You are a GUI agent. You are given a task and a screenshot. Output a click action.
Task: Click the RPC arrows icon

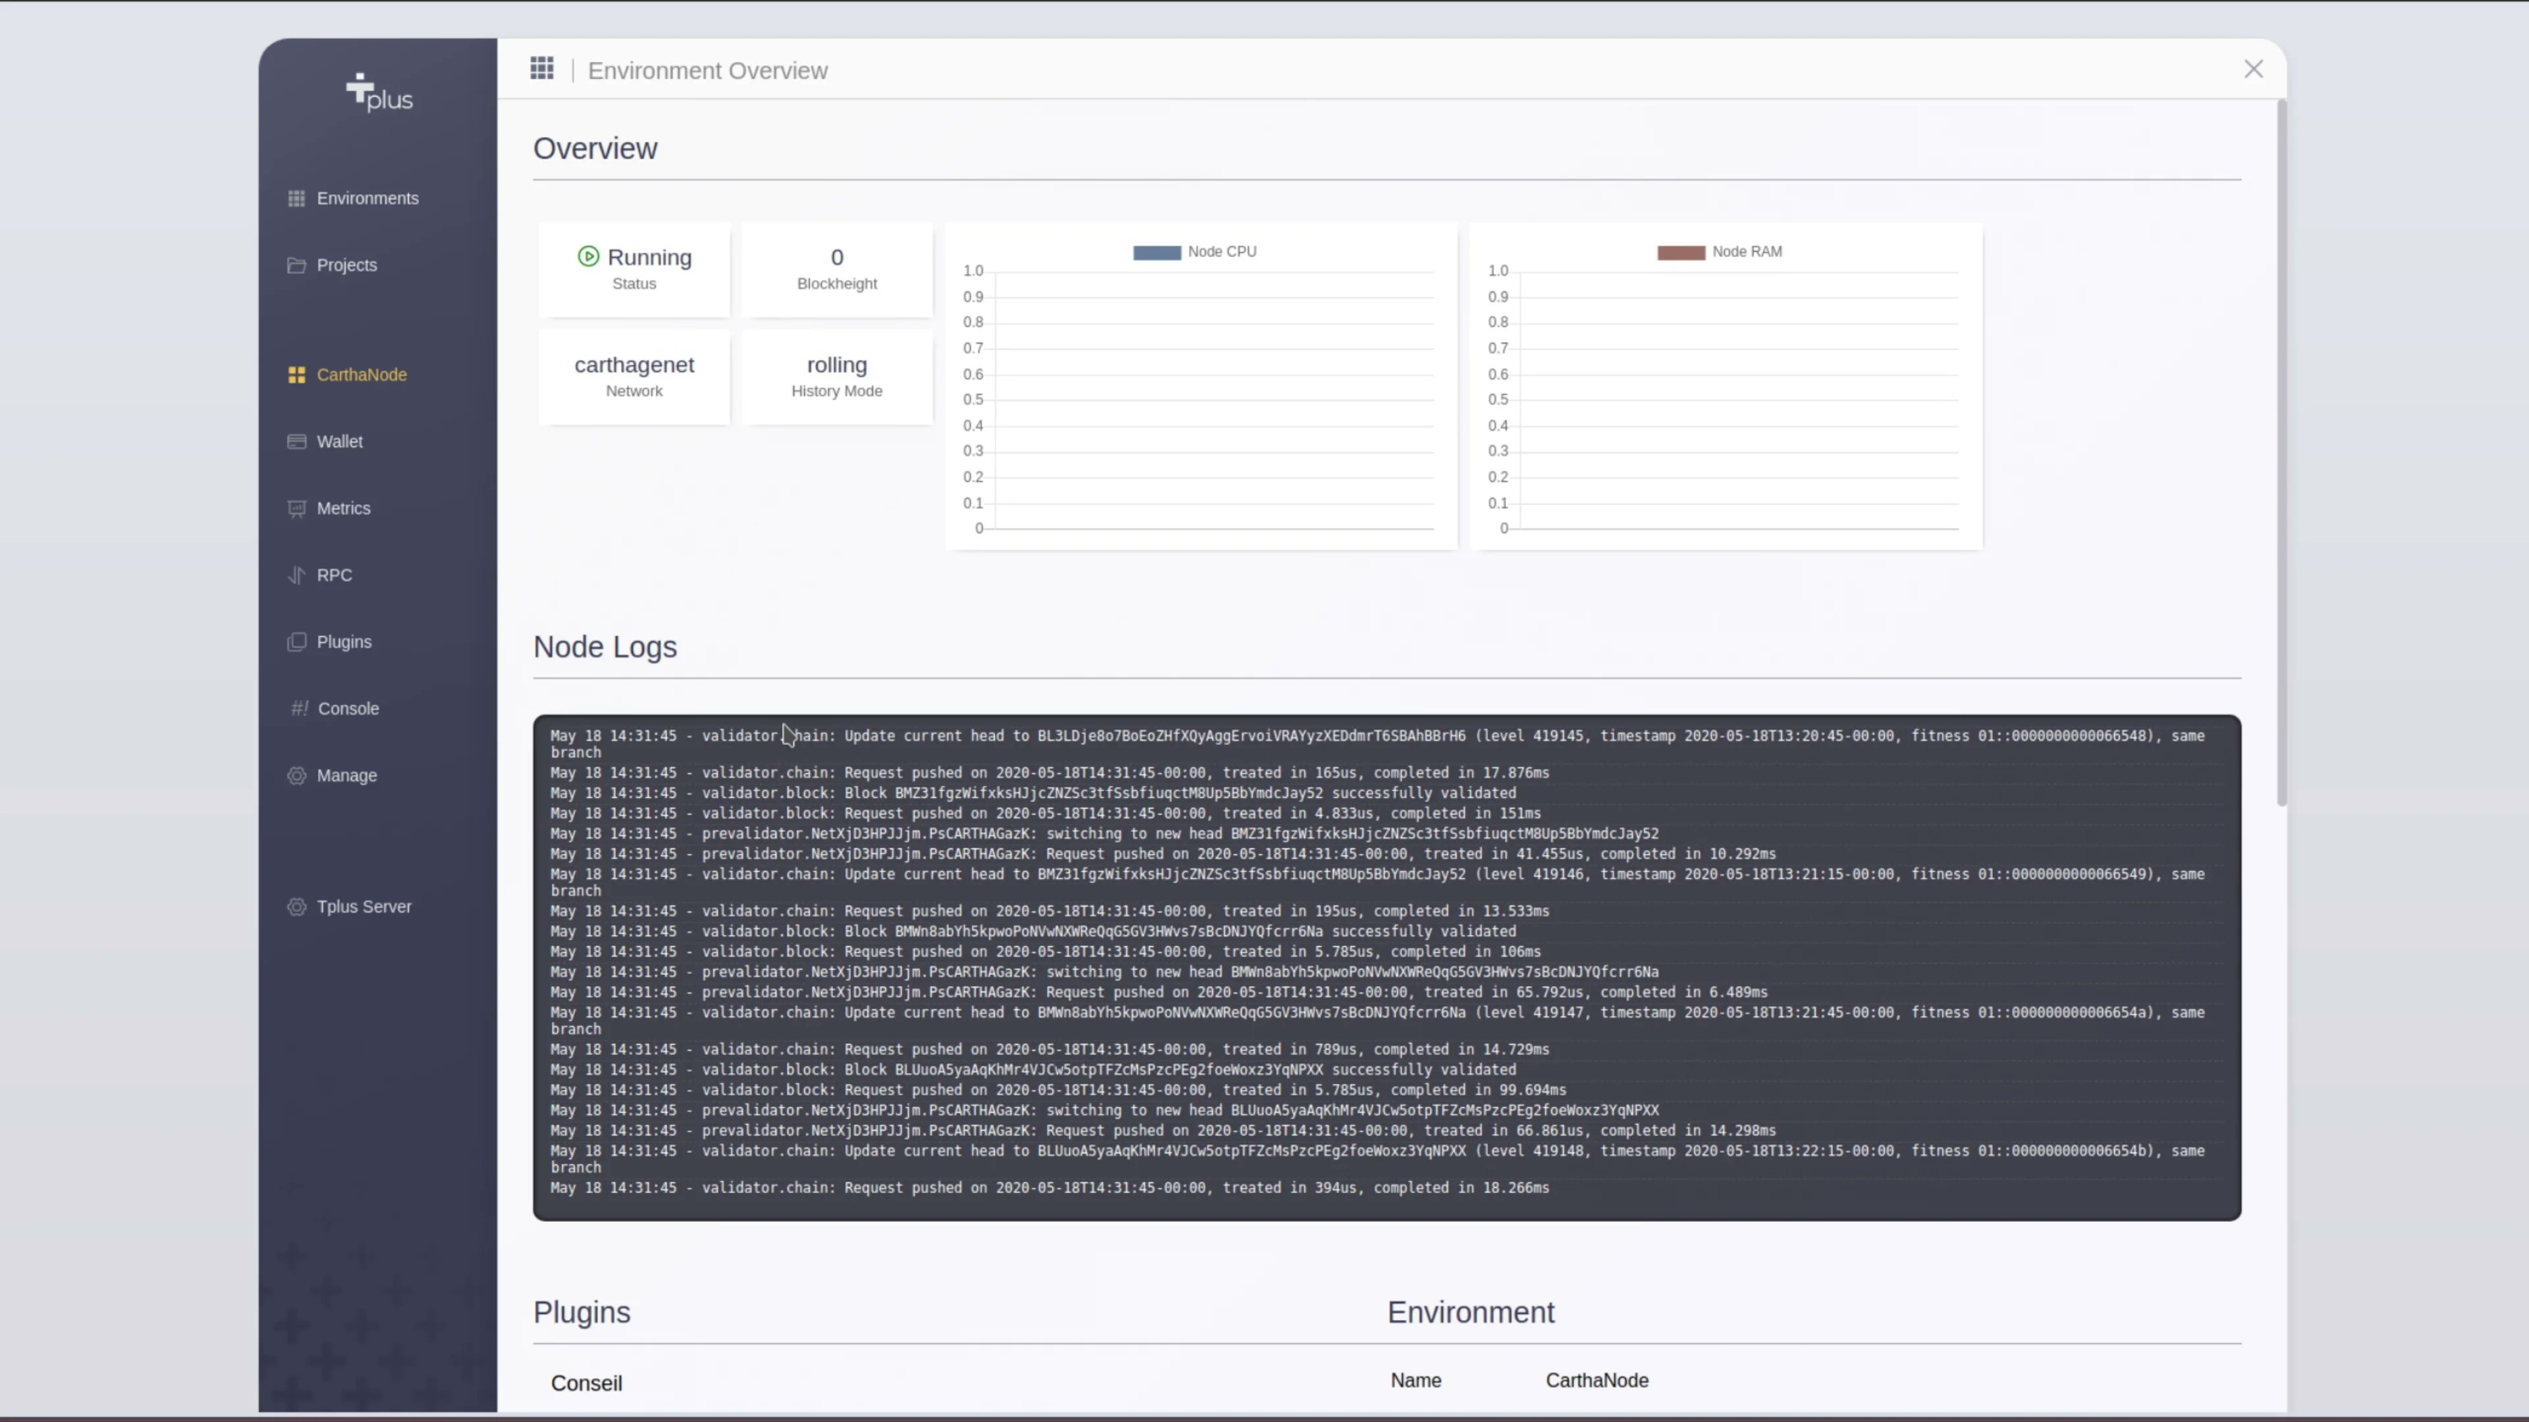point(296,575)
